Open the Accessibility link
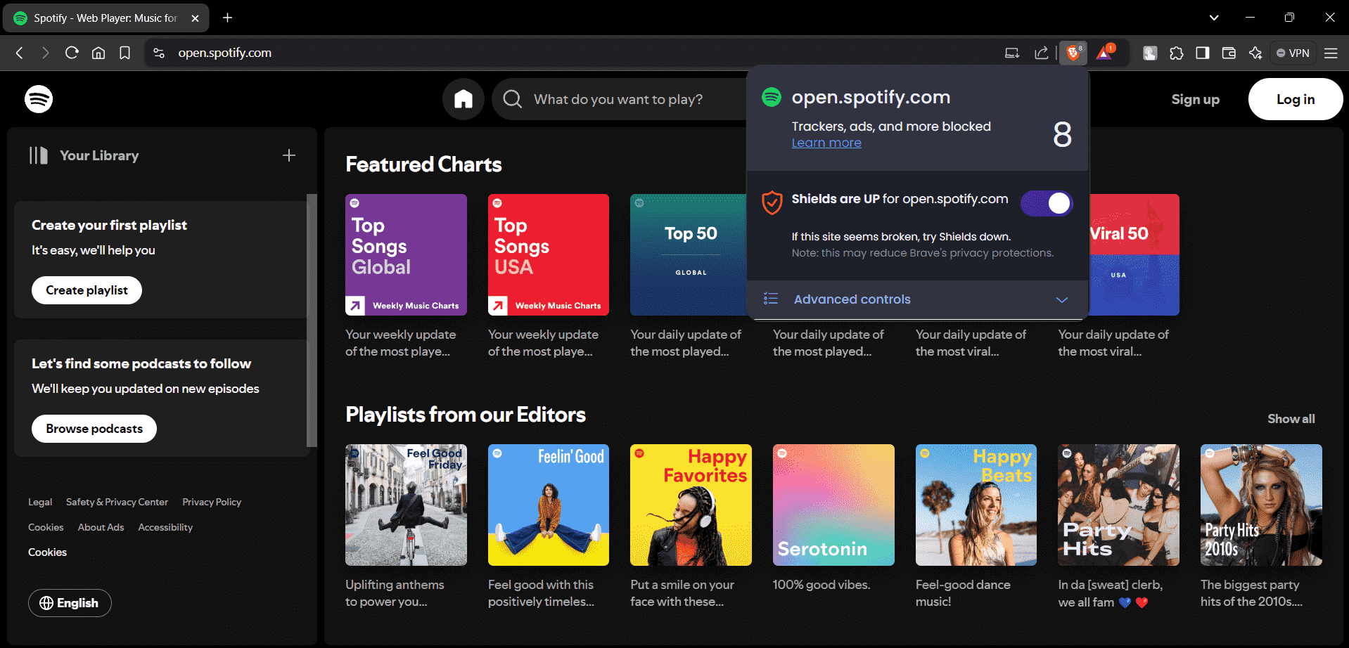The height and width of the screenshot is (648, 1349). (x=165, y=527)
